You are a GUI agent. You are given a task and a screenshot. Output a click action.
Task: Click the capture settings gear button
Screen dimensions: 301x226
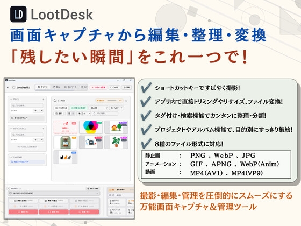click(92, 189)
